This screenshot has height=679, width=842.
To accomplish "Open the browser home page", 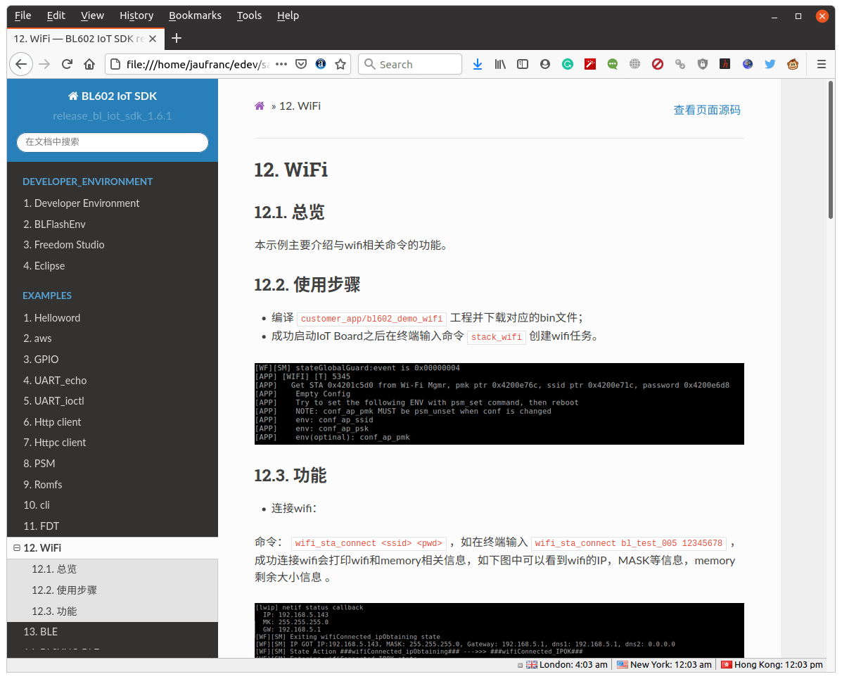I will [x=89, y=65].
